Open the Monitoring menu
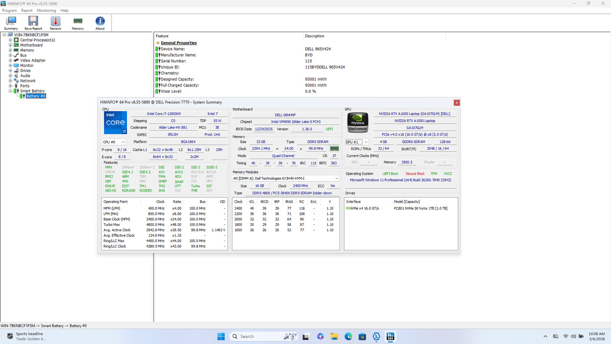Image resolution: width=611 pixels, height=344 pixels. pos(46,11)
